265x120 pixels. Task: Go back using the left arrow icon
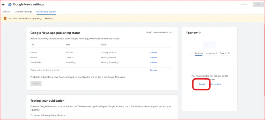[3, 5]
